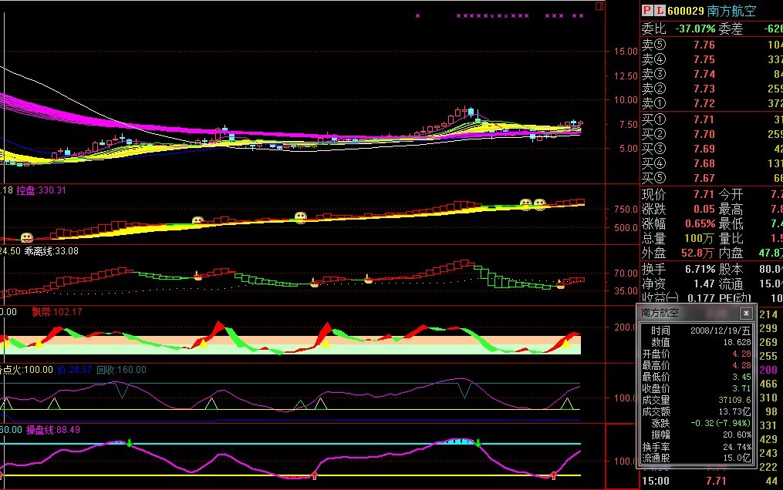The image size is (783, 490).
Task: Click the popup 成交额 value 13.73亿
Action: pos(734,411)
